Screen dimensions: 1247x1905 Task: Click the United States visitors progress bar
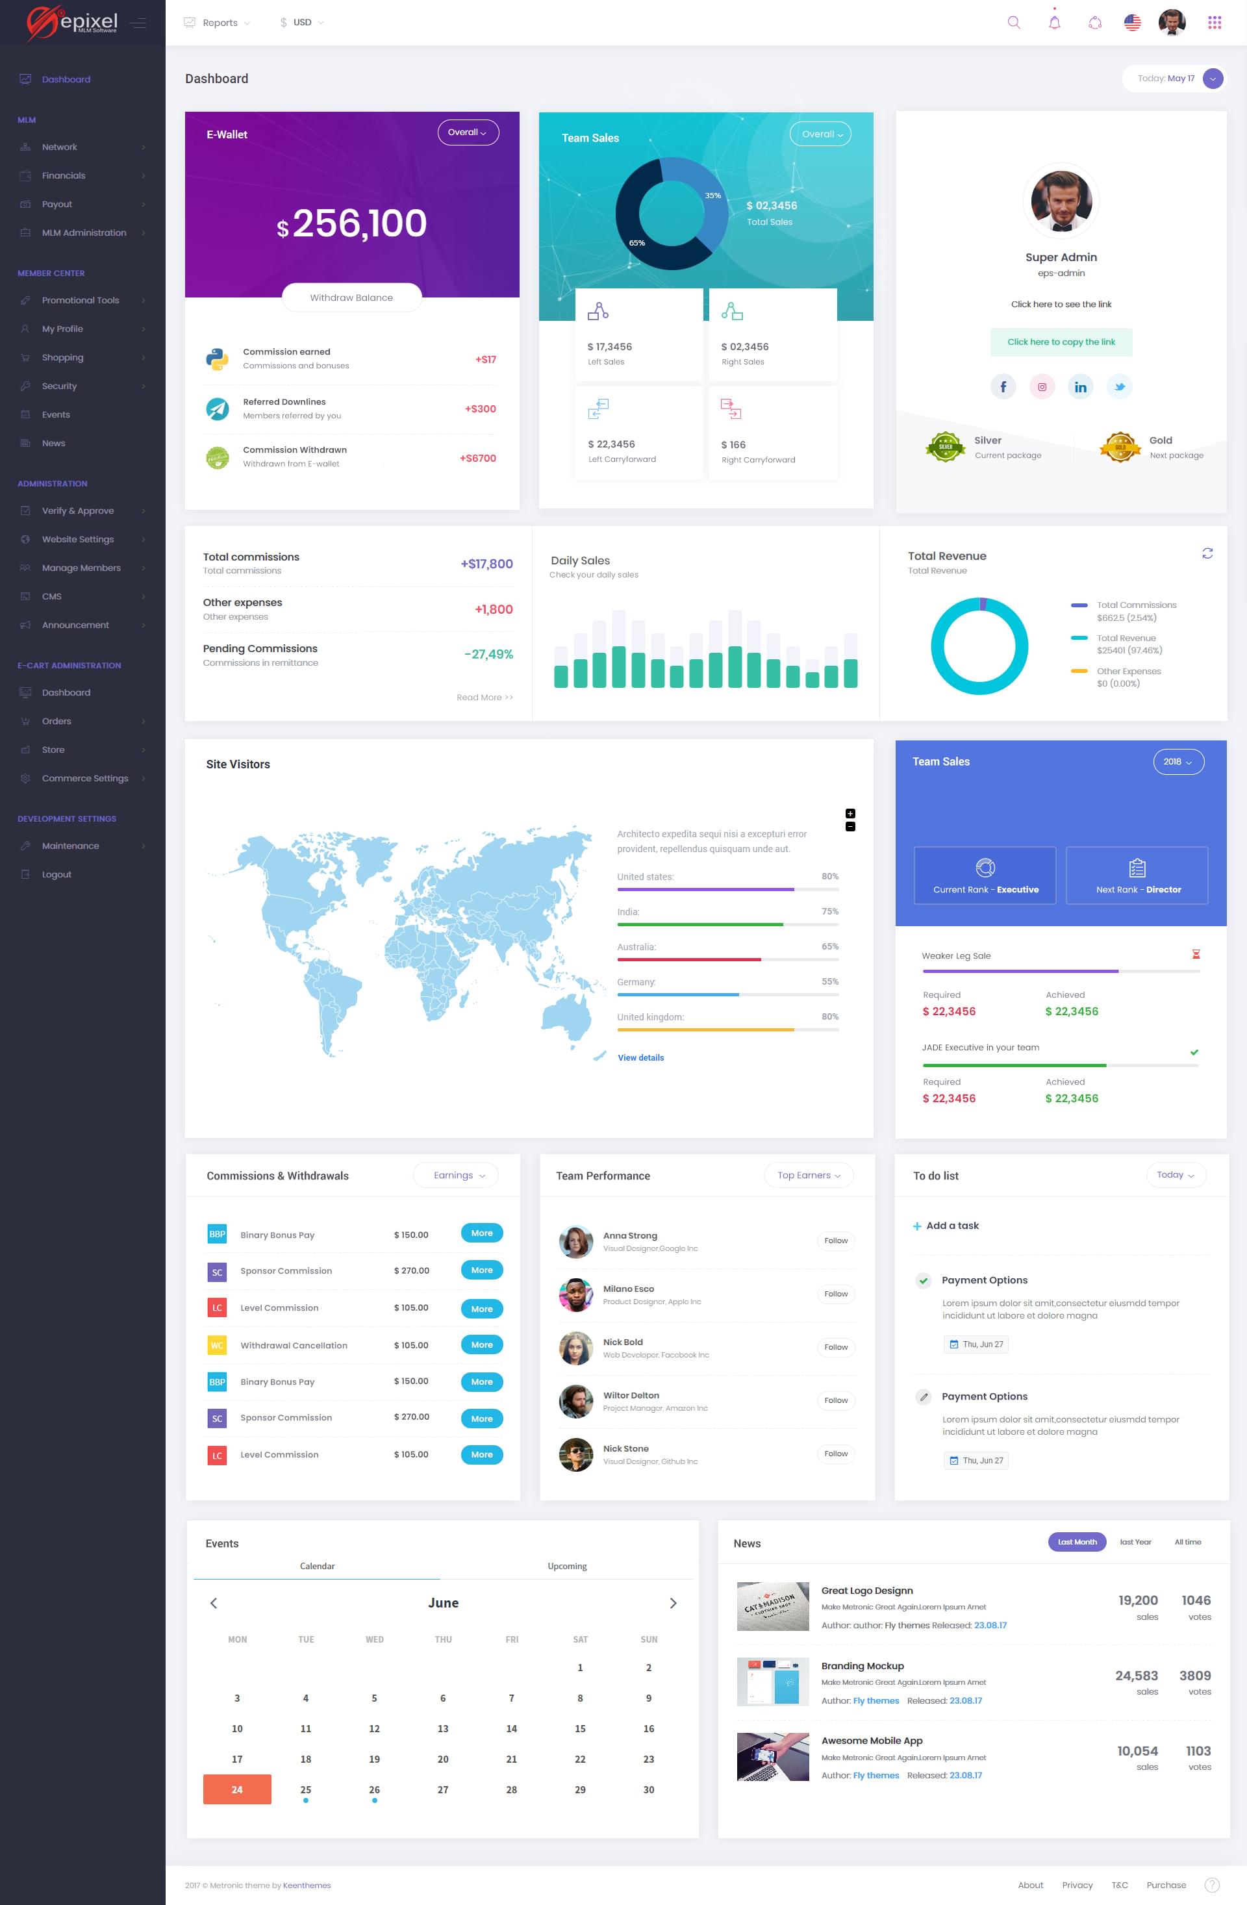[727, 889]
